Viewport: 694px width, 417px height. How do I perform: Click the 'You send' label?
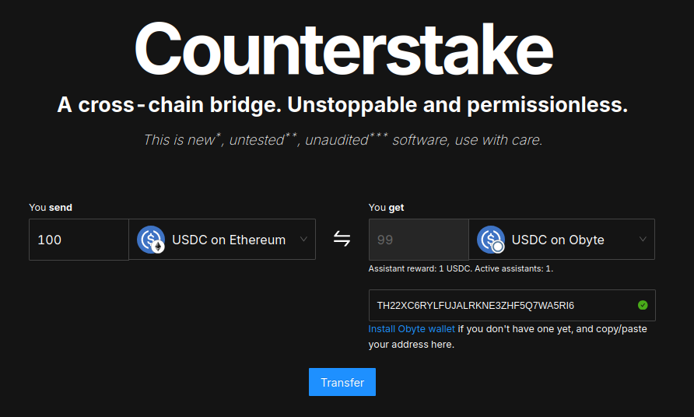[51, 208]
